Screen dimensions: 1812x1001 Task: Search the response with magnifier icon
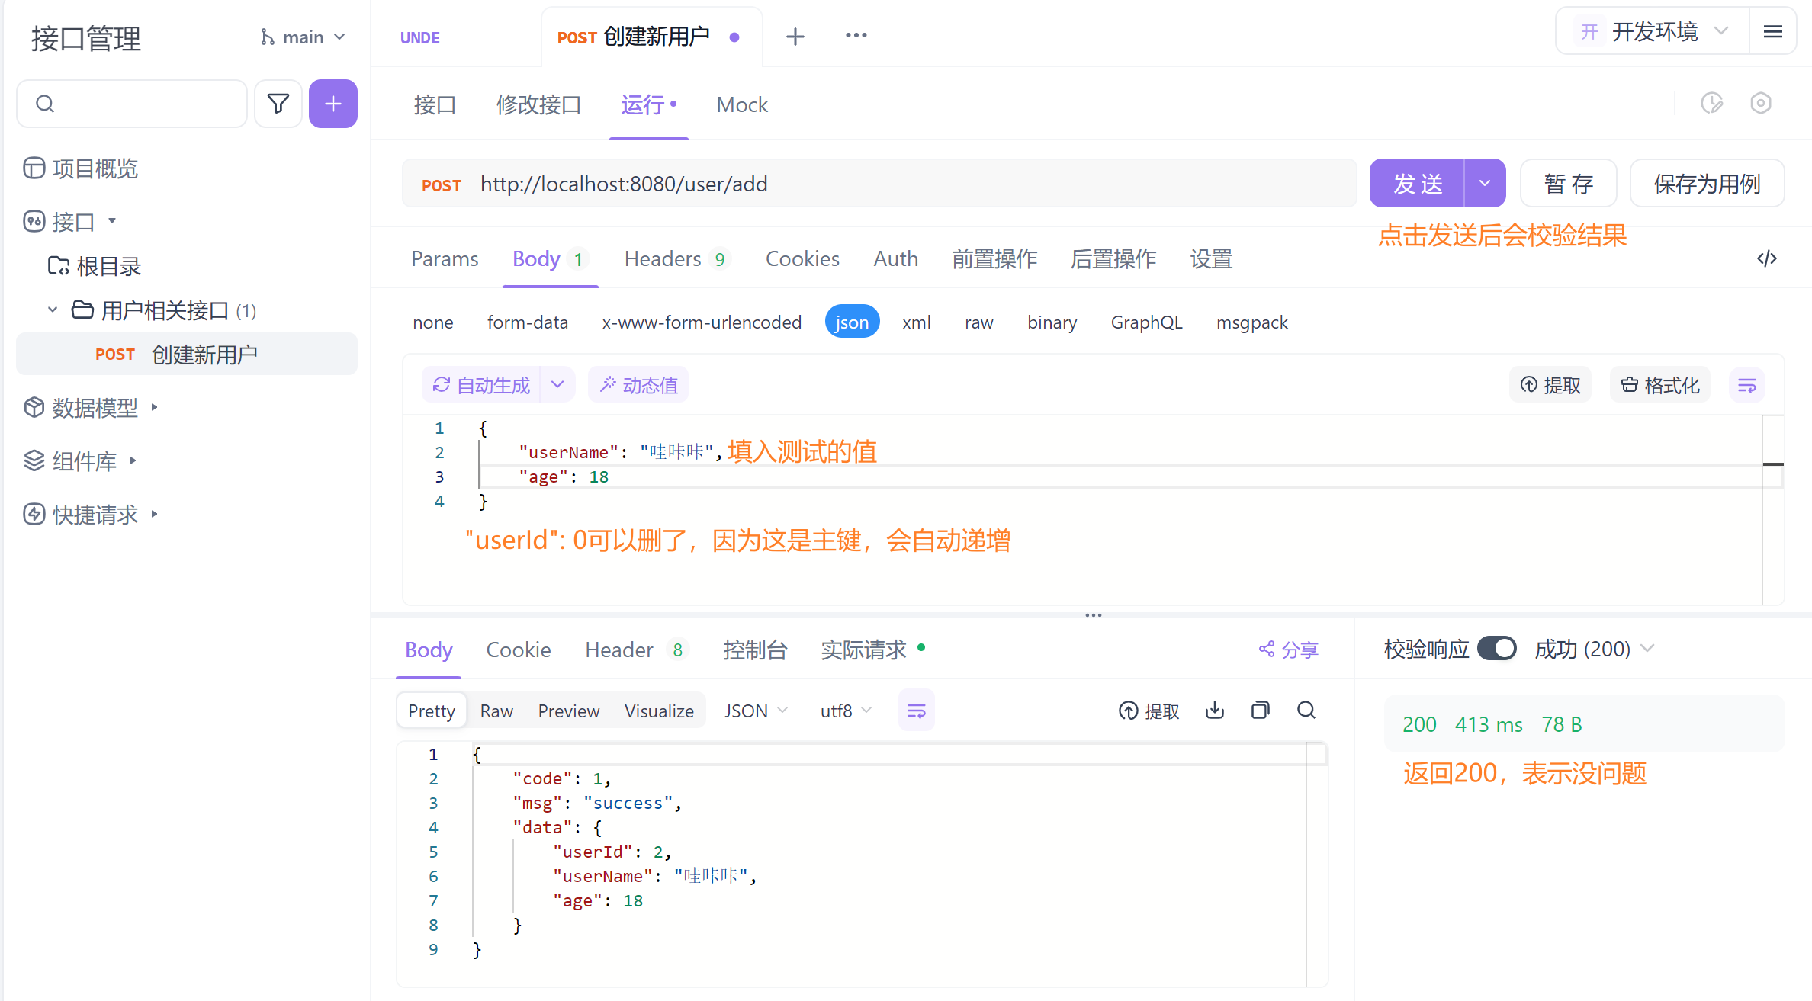tap(1306, 711)
